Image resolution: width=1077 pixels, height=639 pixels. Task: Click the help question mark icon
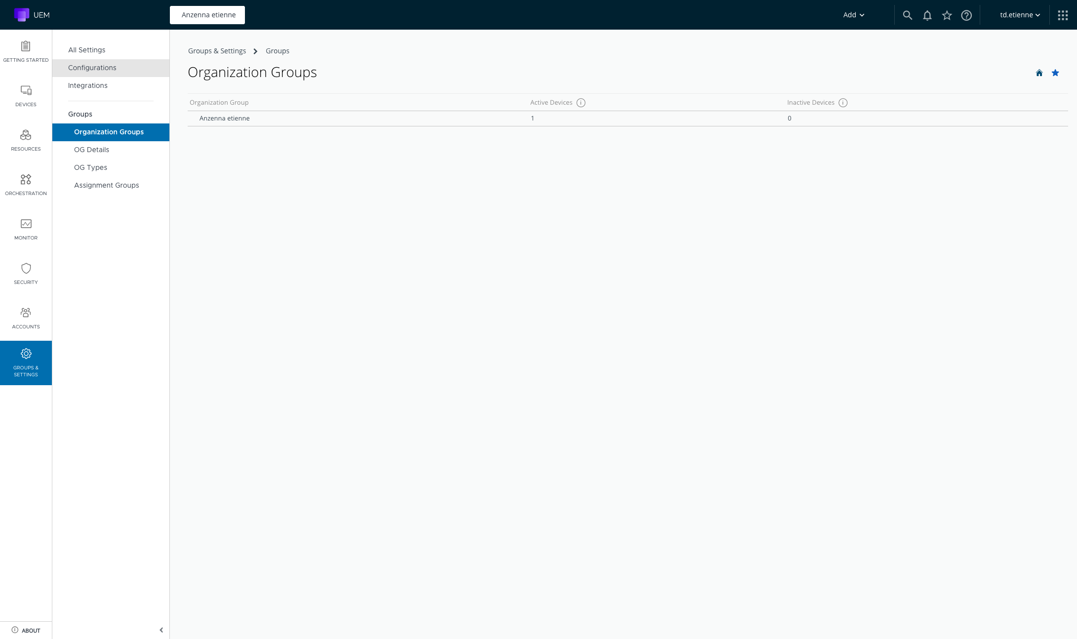(x=966, y=15)
